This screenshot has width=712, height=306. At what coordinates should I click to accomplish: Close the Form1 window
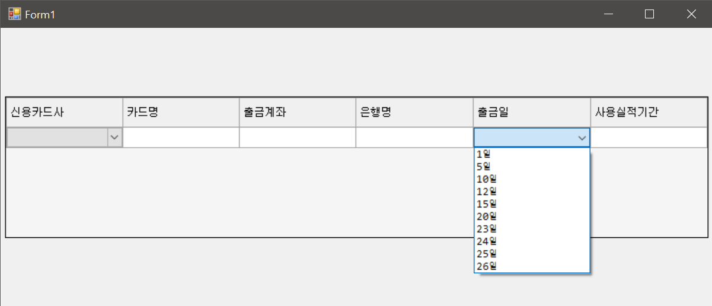pos(691,14)
